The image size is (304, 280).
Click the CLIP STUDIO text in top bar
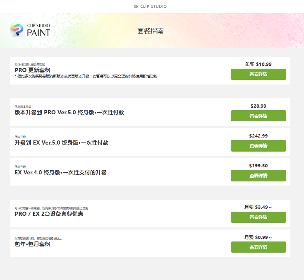tap(154, 7)
